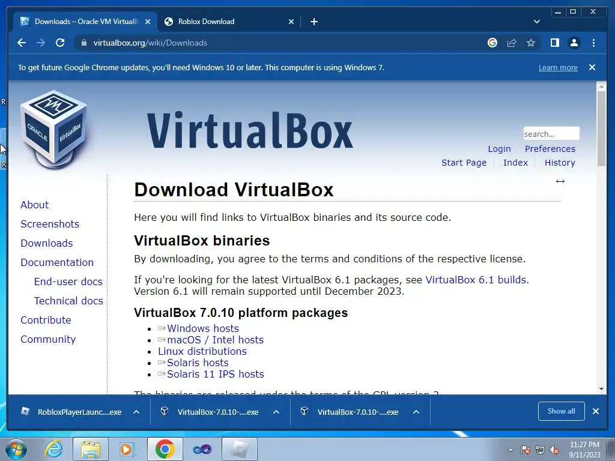Open the tab search dropdown arrow
615x461 pixels.
click(536, 22)
